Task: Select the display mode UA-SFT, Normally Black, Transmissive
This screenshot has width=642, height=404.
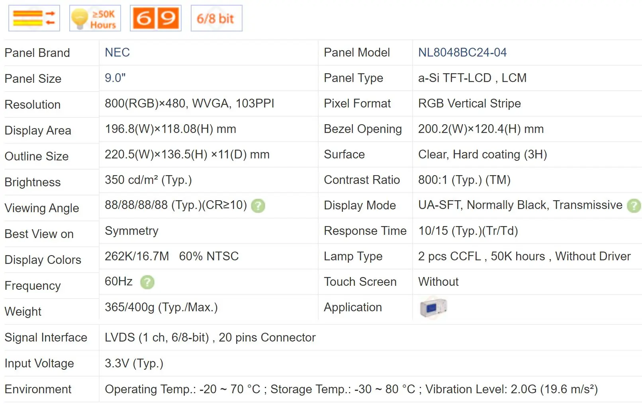Action: click(x=520, y=205)
